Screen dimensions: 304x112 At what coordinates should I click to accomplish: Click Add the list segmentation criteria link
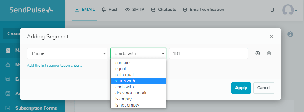[55, 65]
